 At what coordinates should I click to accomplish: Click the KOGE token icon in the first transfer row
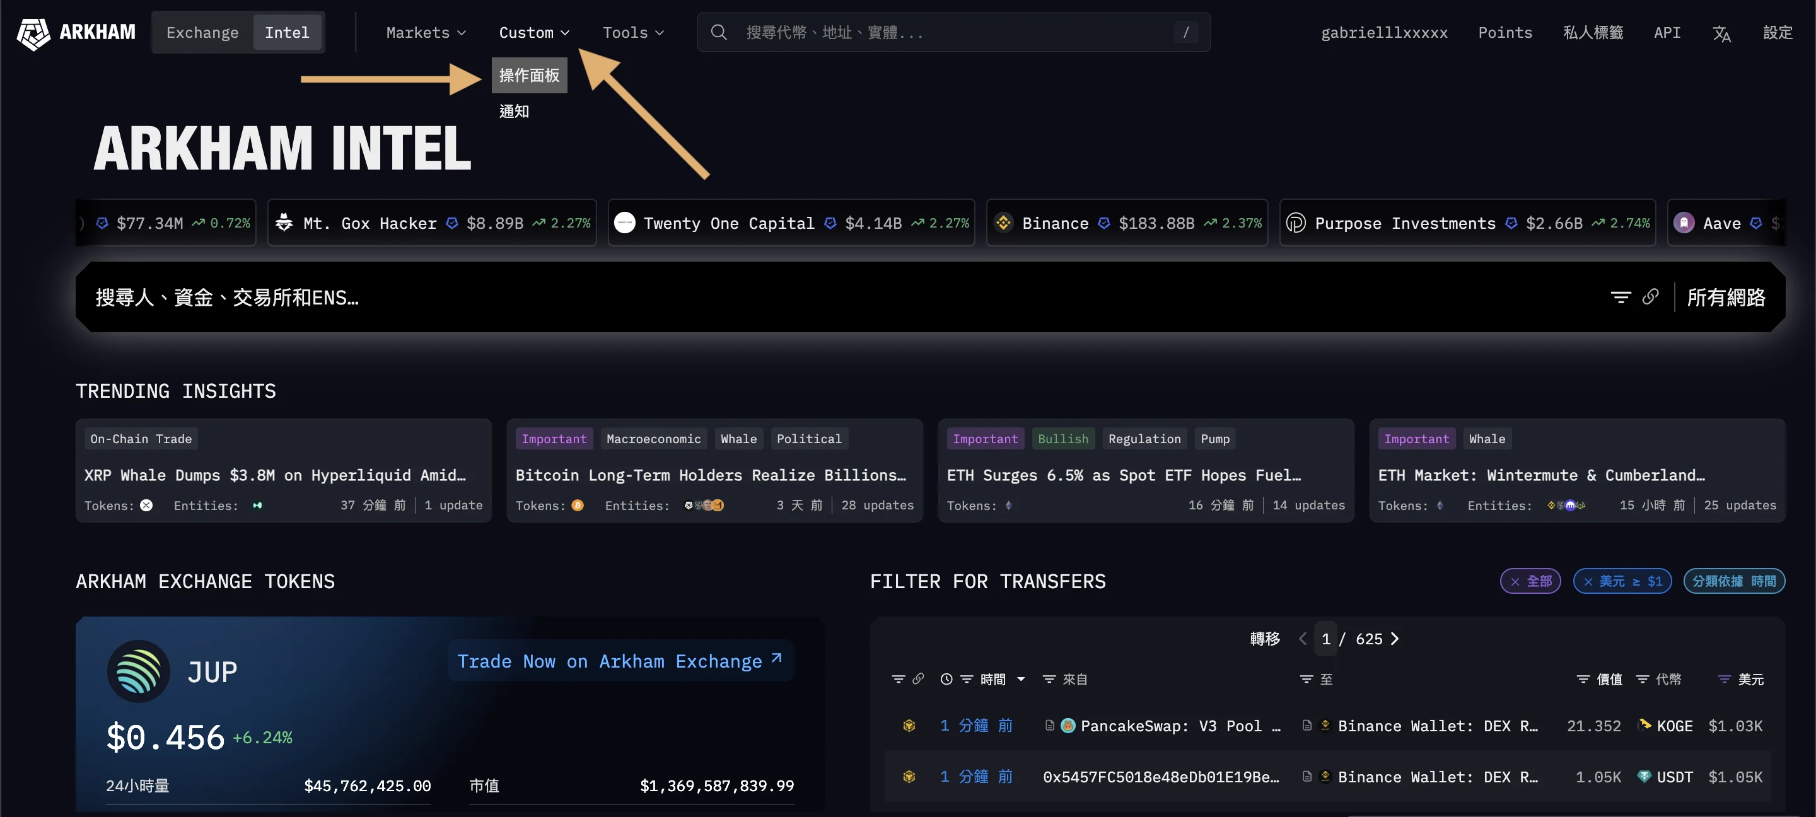click(1644, 725)
